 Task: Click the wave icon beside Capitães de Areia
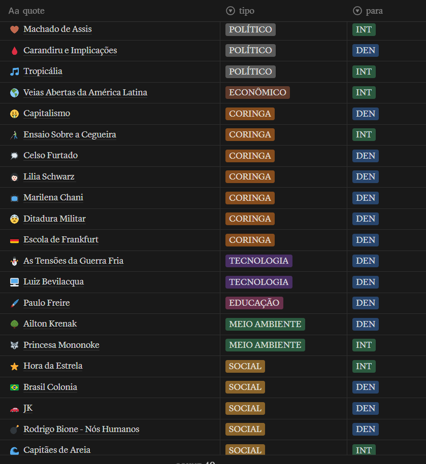coord(14,450)
